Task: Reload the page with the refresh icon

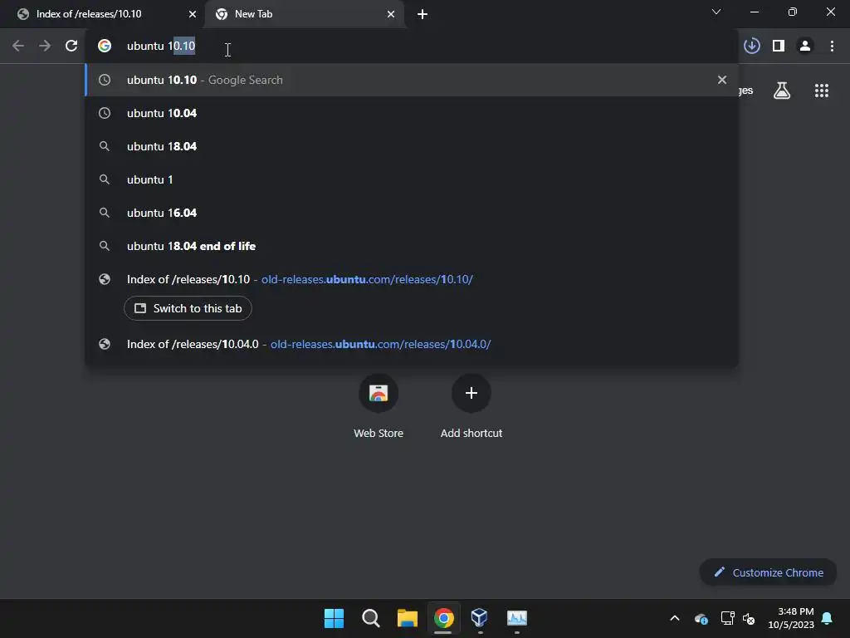Action: pos(71,47)
